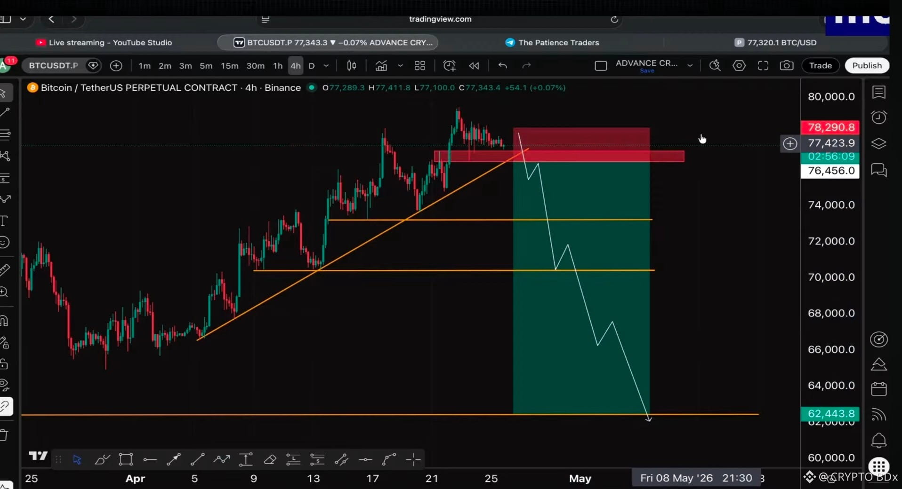This screenshot has width=902, height=489.
Task: Open chart settings hexagon icon
Action: (x=739, y=66)
